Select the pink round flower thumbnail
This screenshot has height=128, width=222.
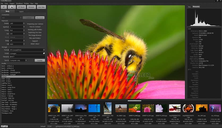tap(148, 108)
